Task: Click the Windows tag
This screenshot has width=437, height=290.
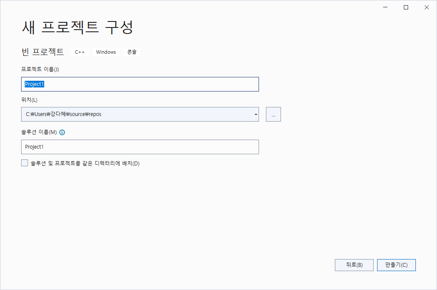Action: coord(106,52)
